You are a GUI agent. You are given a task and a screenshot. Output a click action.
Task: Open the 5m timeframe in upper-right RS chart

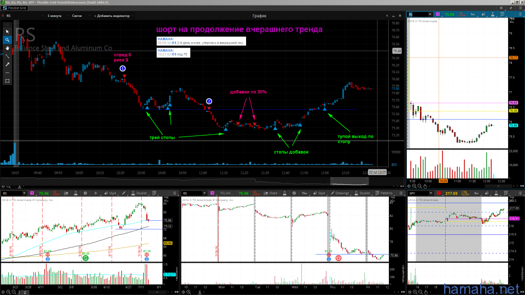pyautogui.click(x=472, y=14)
